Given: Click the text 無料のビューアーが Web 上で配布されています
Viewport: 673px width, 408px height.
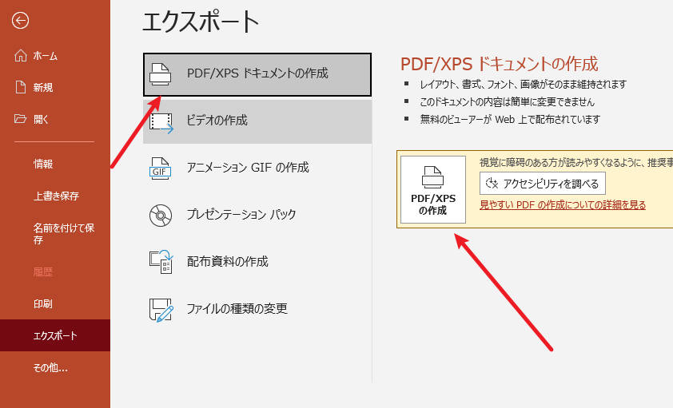Looking at the screenshot, I should [x=510, y=119].
